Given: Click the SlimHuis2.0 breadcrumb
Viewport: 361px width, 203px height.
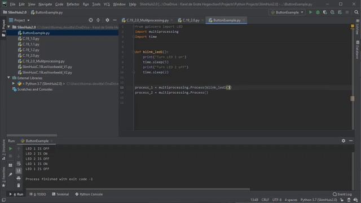Looking at the screenshot, I should click(x=15, y=12).
